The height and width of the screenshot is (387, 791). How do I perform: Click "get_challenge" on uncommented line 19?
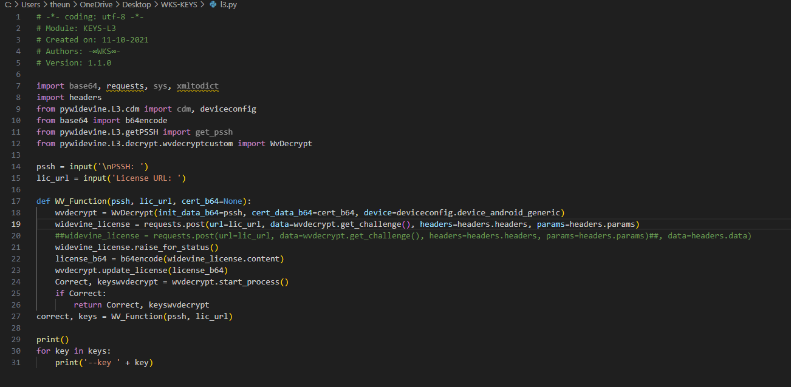tap(372, 224)
